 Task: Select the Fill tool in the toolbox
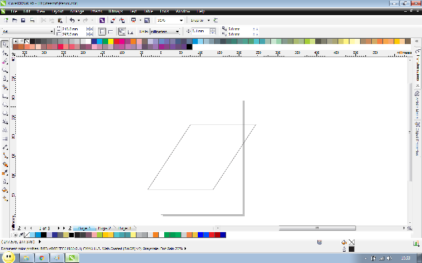(5, 190)
